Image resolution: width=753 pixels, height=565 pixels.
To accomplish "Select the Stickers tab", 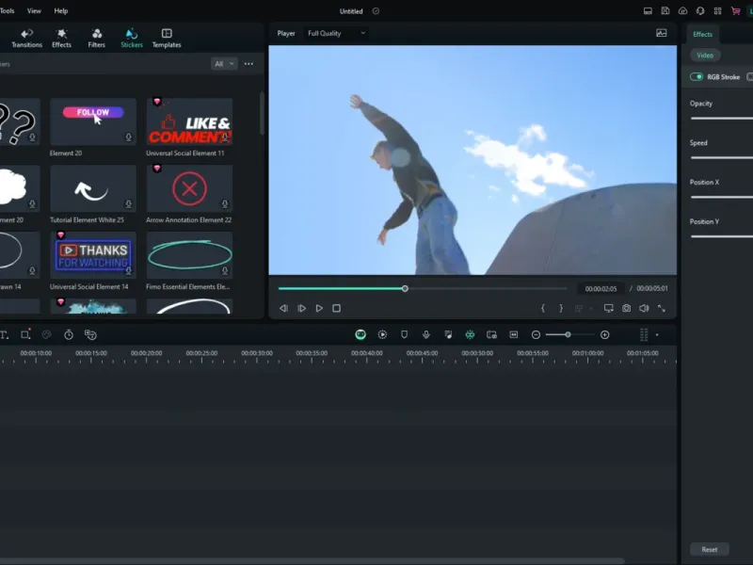I will point(132,38).
